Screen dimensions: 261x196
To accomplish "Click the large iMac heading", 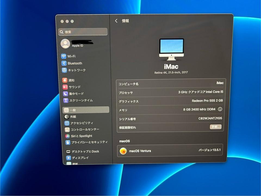I will (x=171, y=66).
